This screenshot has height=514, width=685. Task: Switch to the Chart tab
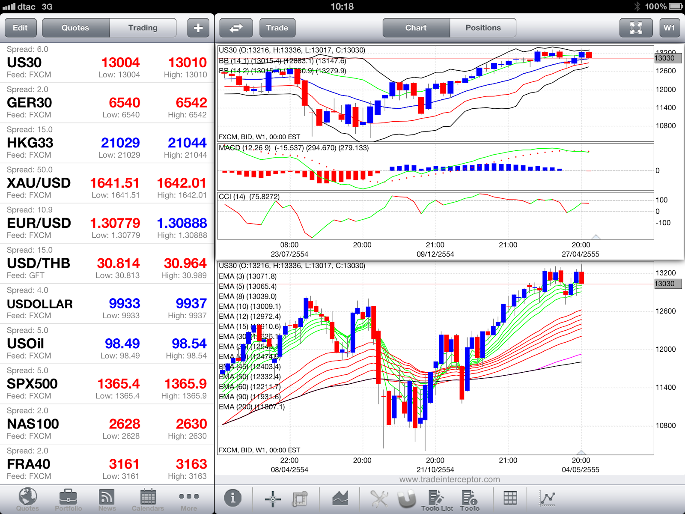tap(415, 27)
